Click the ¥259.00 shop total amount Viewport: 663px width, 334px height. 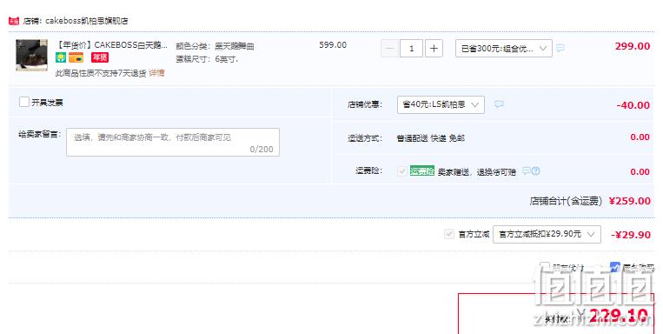point(630,201)
